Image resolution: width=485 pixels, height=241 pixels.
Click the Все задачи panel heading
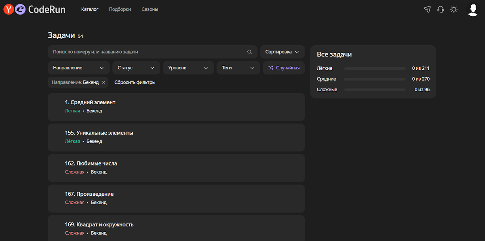[334, 54]
